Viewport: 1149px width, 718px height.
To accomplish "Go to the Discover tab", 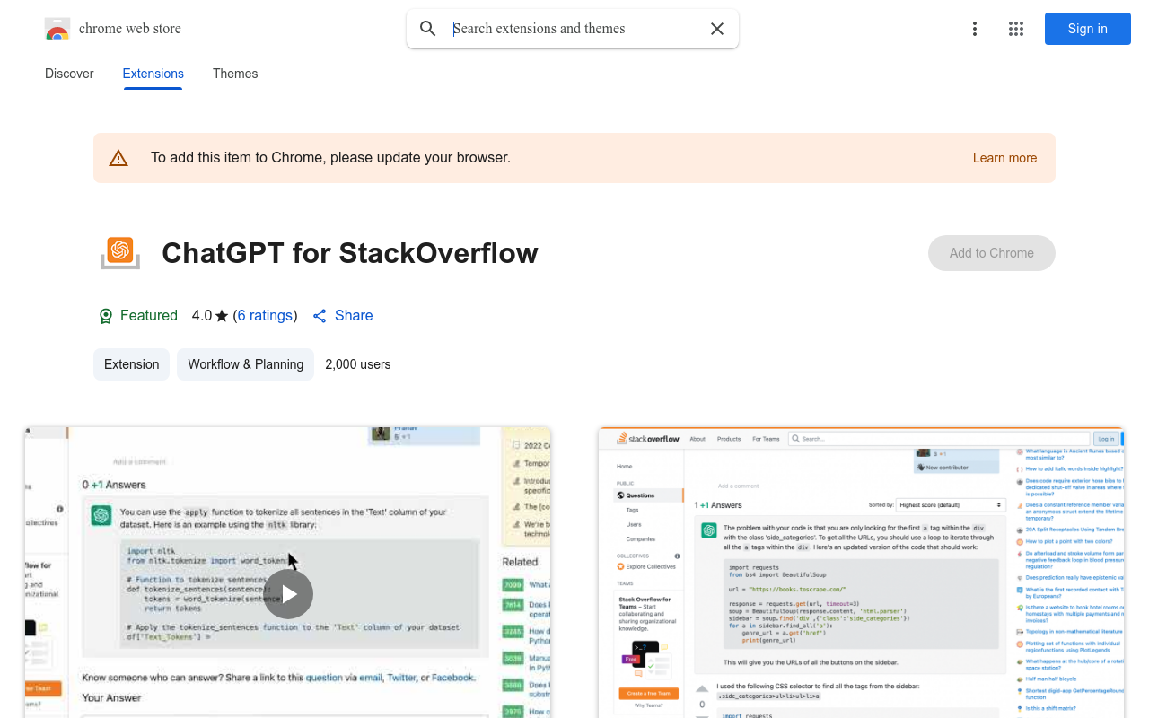I will click(x=69, y=74).
